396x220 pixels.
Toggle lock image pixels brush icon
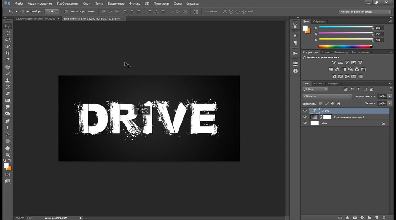[326, 104]
